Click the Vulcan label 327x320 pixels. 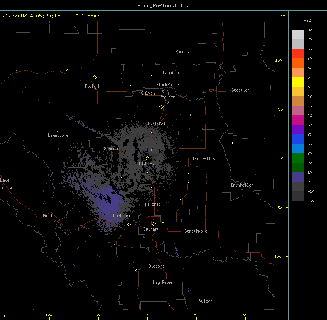pyautogui.click(x=206, y=301)
